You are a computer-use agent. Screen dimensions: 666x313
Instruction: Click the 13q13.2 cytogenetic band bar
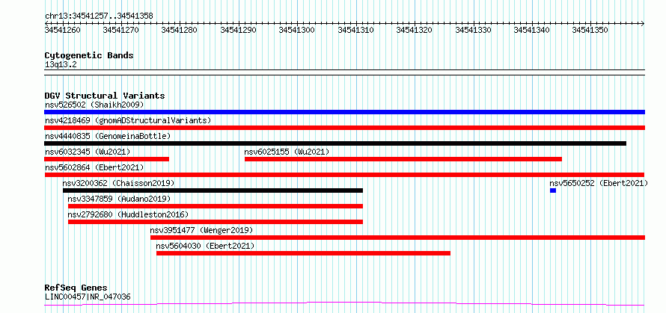click(344, 72)
